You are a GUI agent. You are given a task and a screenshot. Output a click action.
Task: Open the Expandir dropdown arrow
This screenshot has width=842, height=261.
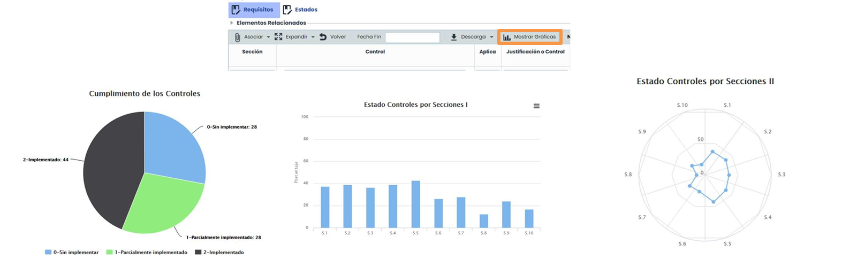point(313,37)
